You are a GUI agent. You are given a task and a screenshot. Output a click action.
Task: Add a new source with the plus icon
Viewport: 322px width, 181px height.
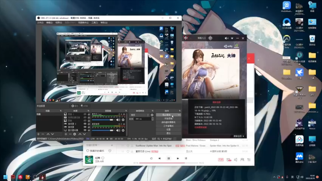(x=66, y=134)
